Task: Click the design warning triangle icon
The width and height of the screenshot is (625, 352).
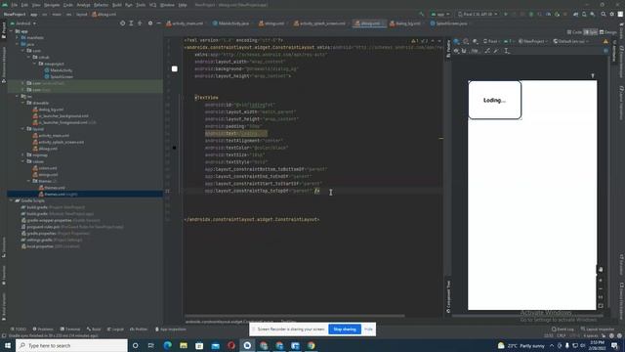Action: (x=605, y=41)
